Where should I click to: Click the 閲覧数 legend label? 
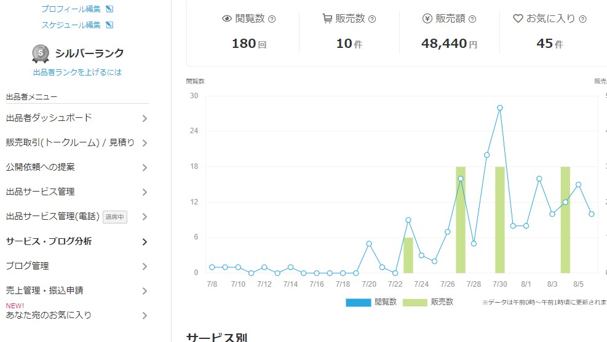[386, 302]
